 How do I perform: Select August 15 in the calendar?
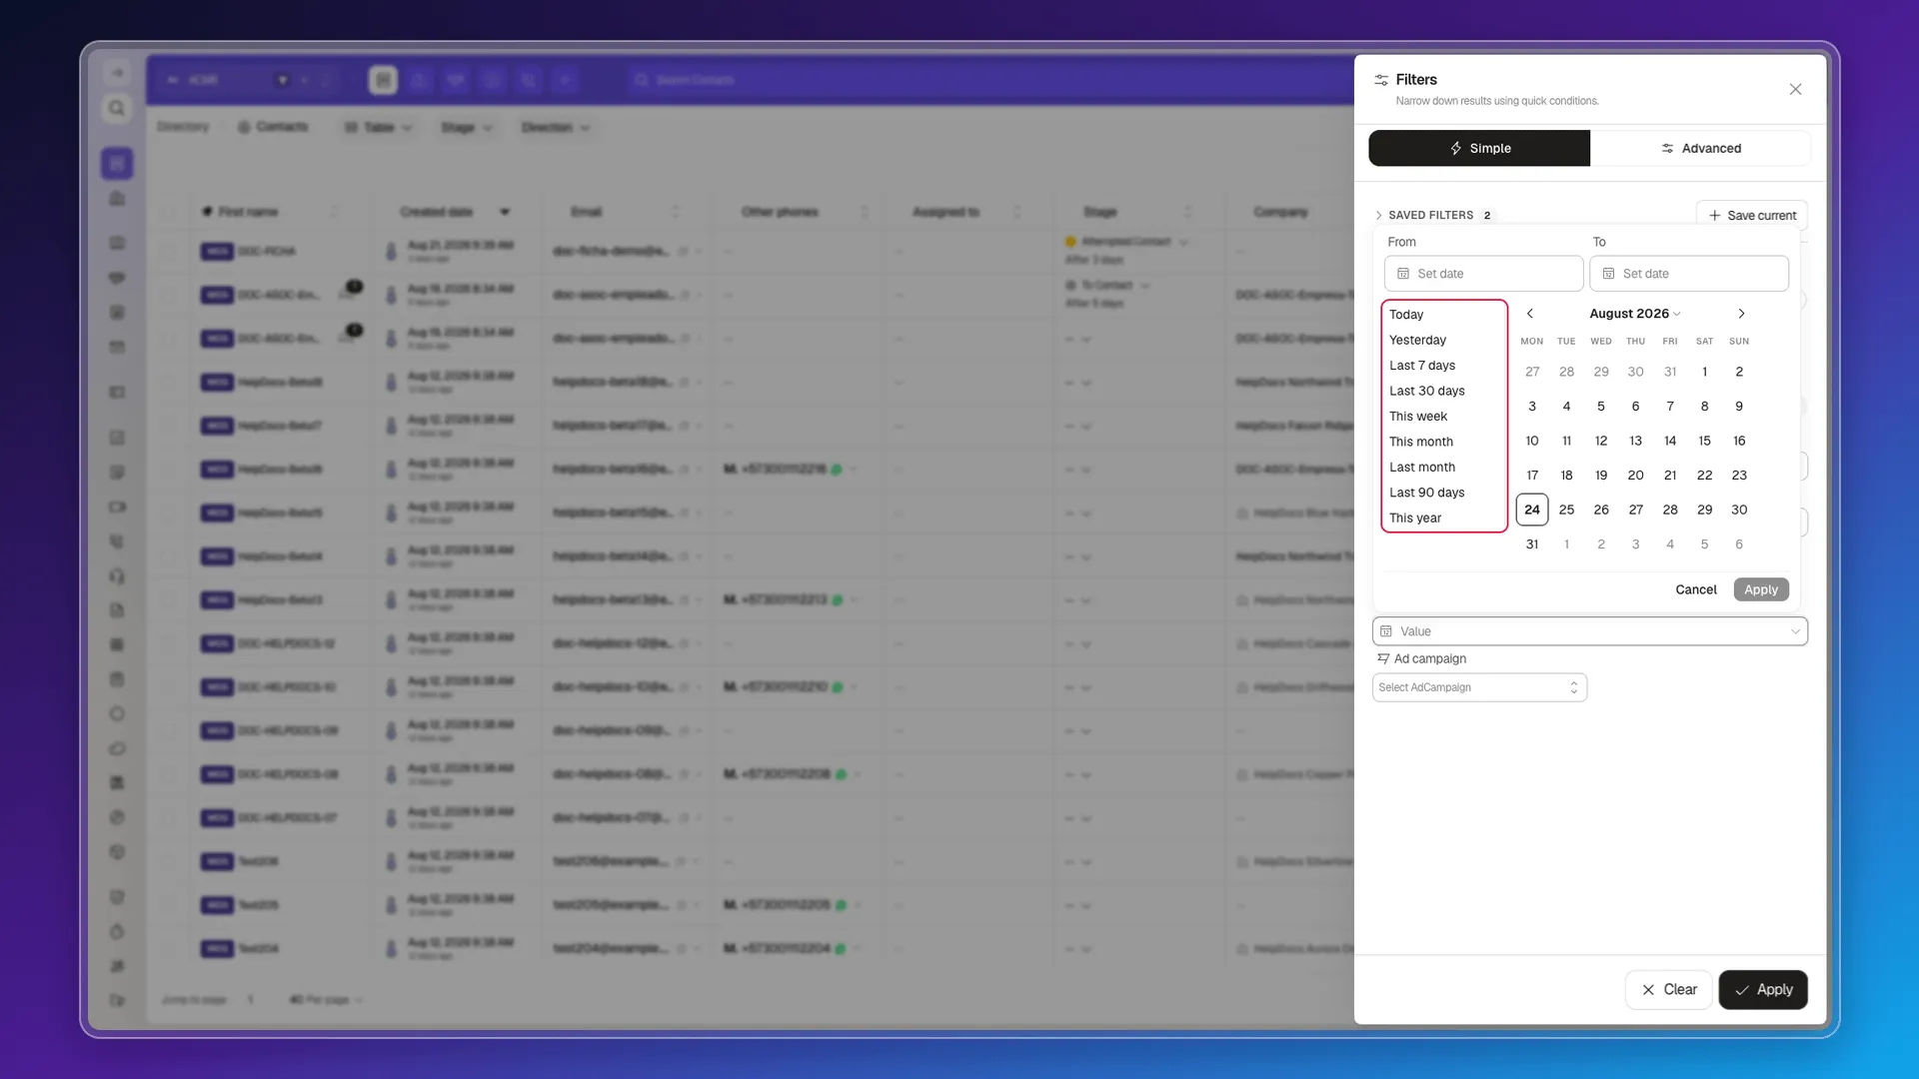pos(1704,441)
